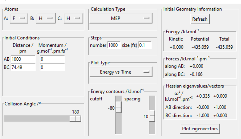This screenshot has height=139, width=241.
Task: Focus the AB momentum input field
Action: [52, 59]
